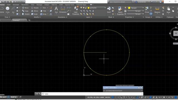This screenshot has height=100, width=178.
Task: Click the yellow object color swatch
Action: coord(129,8)
